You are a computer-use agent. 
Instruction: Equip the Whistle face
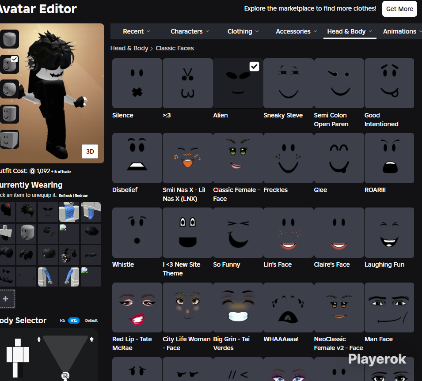137,233
